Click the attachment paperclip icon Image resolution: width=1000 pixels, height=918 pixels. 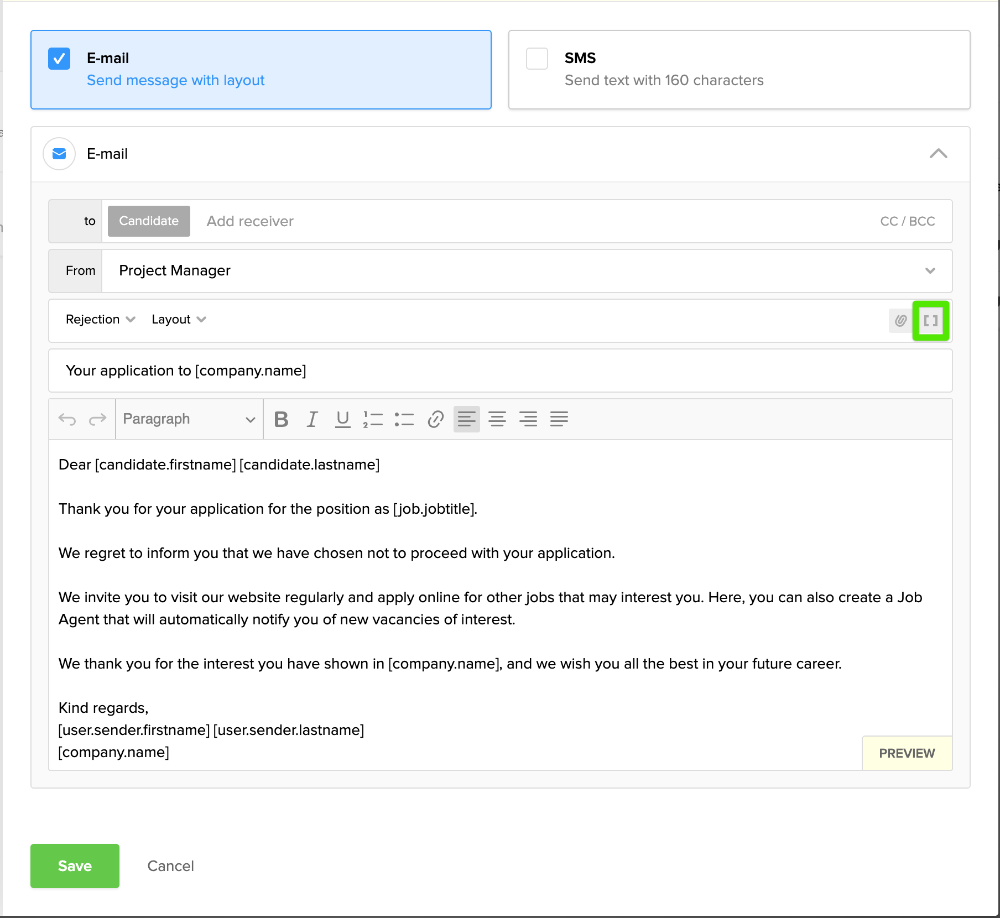(x=900, y=320)
